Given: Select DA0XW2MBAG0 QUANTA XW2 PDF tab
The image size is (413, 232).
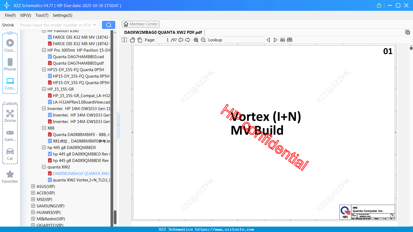Looking at the screenshot, I should coord(163,32).
